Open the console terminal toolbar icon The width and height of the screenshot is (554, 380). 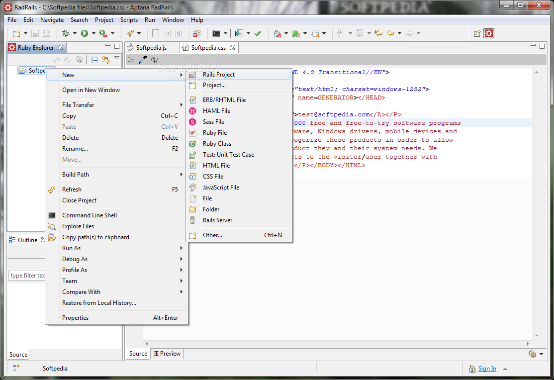pos(216,33)
